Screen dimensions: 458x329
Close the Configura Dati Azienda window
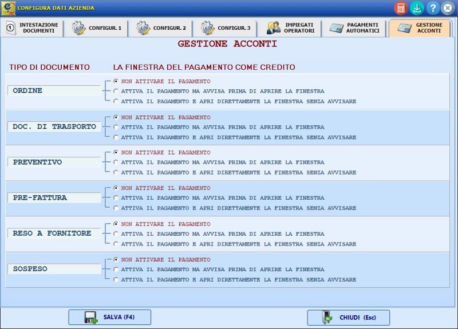448,8
